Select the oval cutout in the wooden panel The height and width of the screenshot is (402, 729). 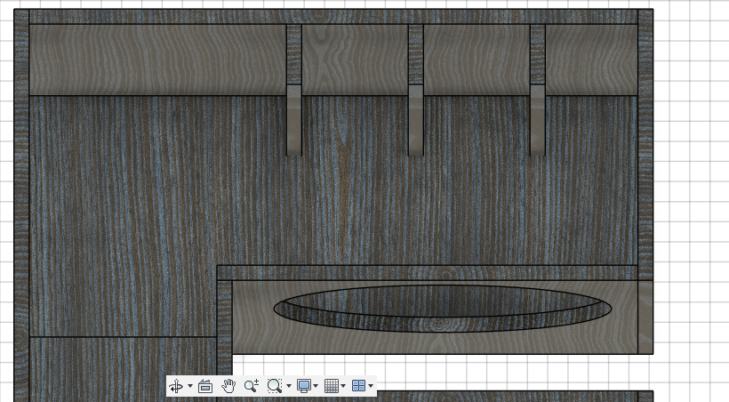(x=443, y=309)
